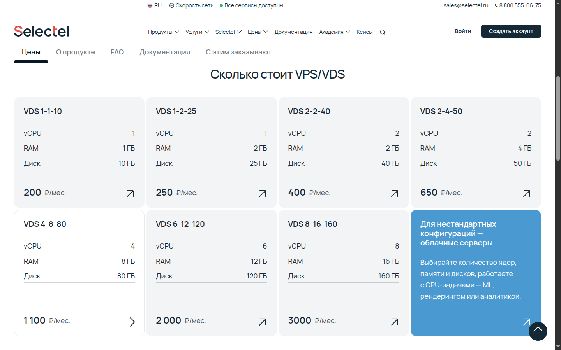The height and width of the screenshot is (350, 561).
Task: Open the VDS 1-2-25 card title
Action: point(176,111)
